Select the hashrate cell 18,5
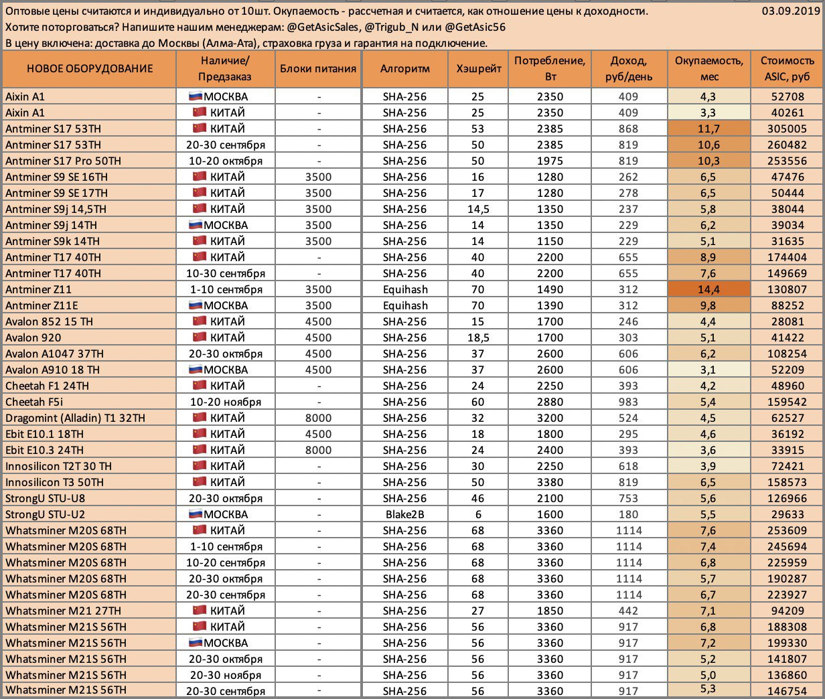This screenshot has width=825, height=699. [x=479, y=337]
